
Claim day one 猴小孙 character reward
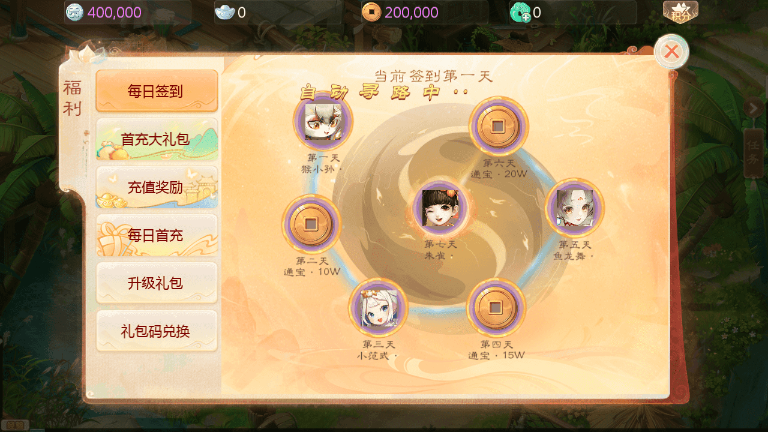323,122
